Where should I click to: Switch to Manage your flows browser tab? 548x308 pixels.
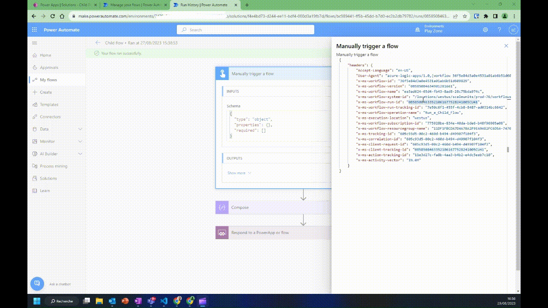(x=134, y=5)
